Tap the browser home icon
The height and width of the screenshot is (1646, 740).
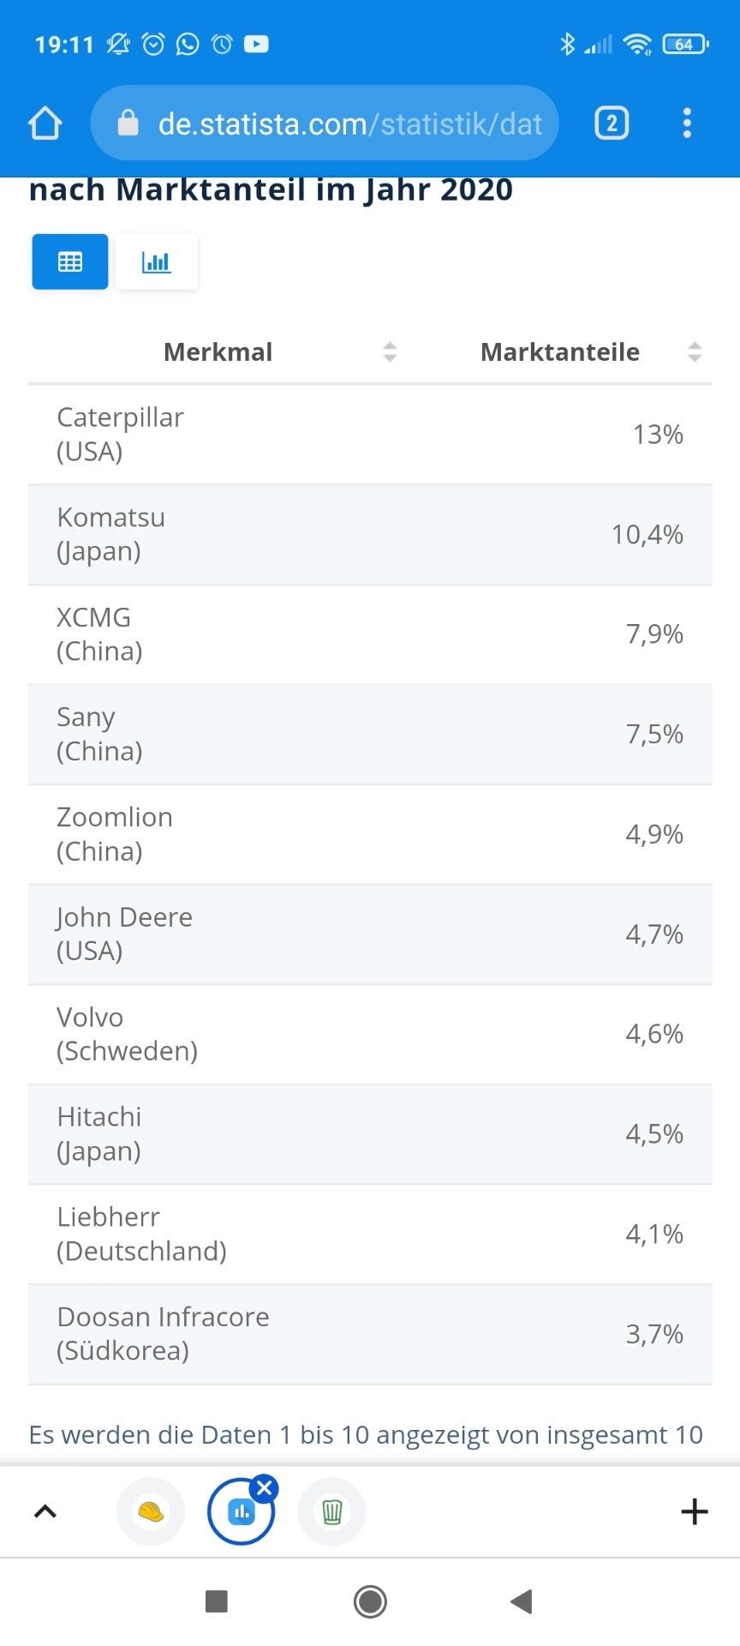click(45, 123)
